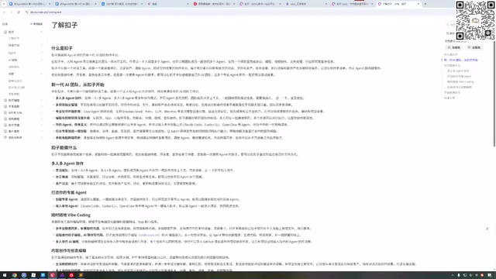Click the 扣子能做什么 article heading
496x279 pixels.
pos(64,148)
